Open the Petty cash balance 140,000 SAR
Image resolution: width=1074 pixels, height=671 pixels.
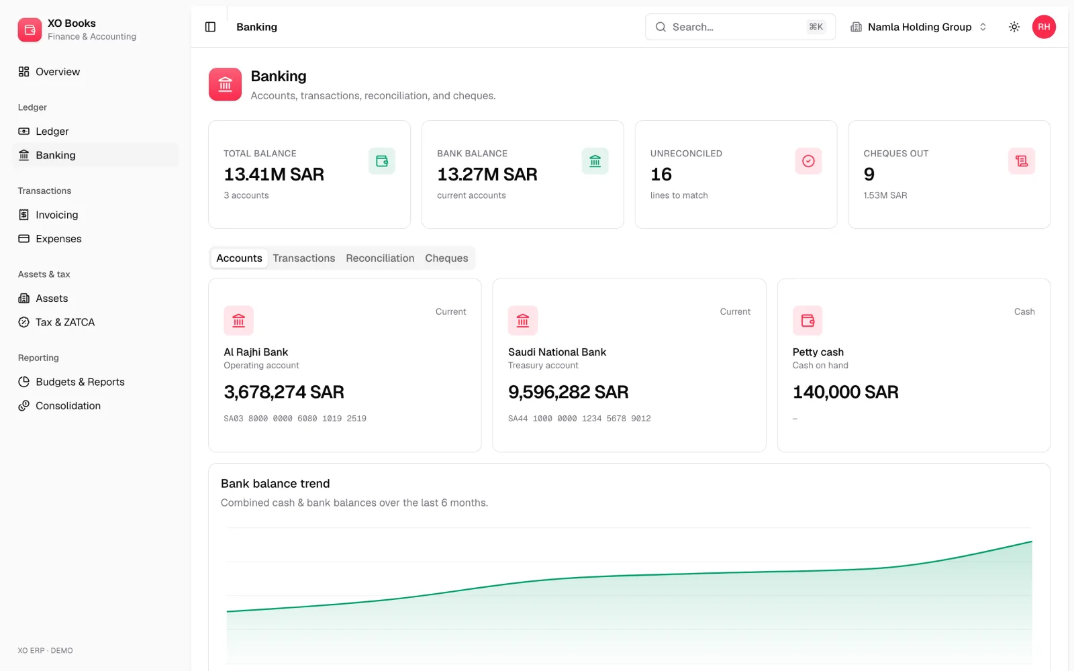click(x=846, y=392)
